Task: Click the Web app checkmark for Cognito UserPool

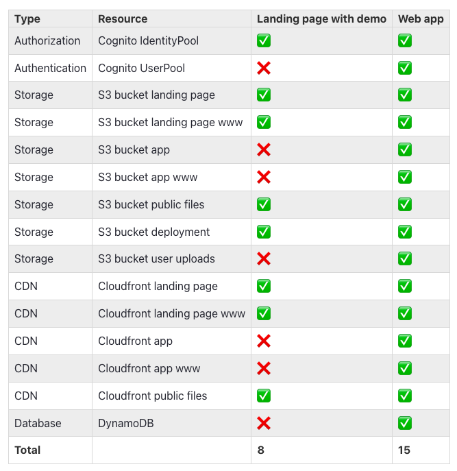Action: [x=405, y=68]
